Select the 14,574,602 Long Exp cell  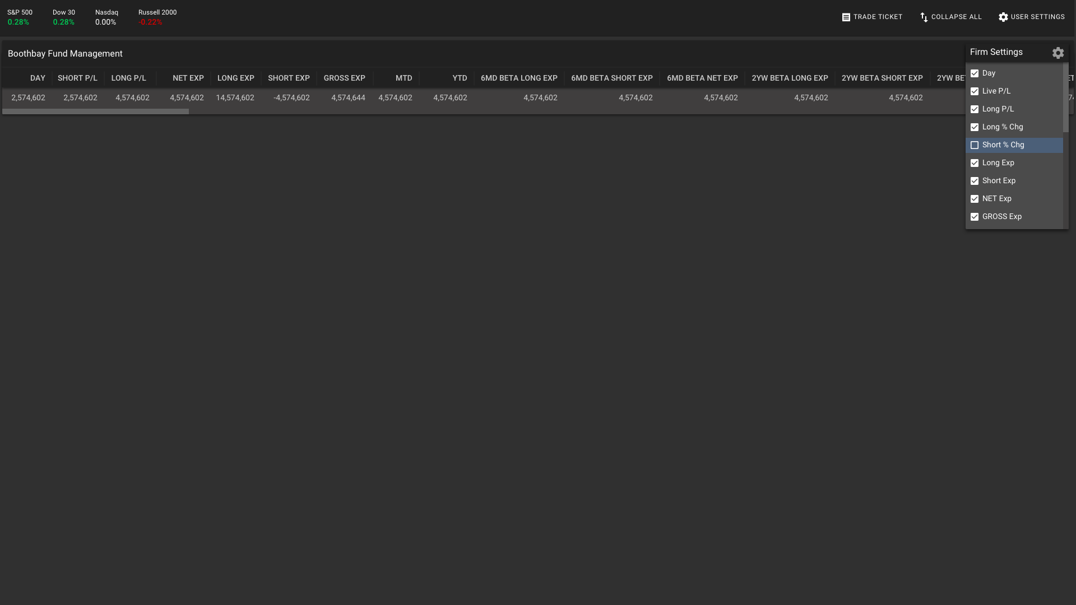point(235,98)
